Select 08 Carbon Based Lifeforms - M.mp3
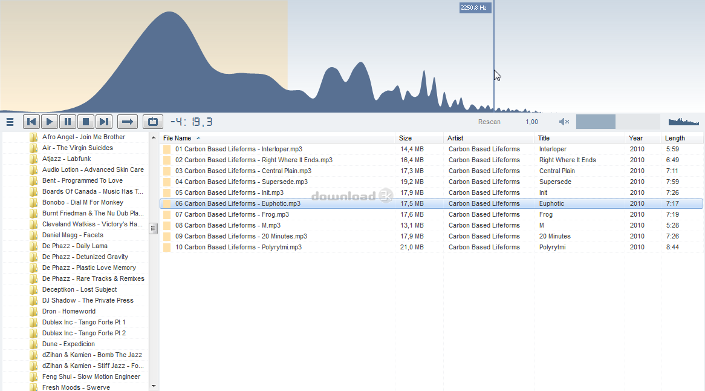The image size is (705, 391). 228,225
